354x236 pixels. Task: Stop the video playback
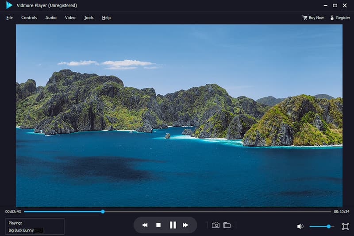(158, 225)
